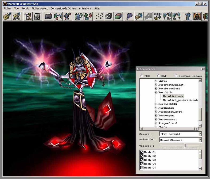This screenshot has height=179, width=210.
Task: Click the blue question mark help icon
Action: (188, 16)
